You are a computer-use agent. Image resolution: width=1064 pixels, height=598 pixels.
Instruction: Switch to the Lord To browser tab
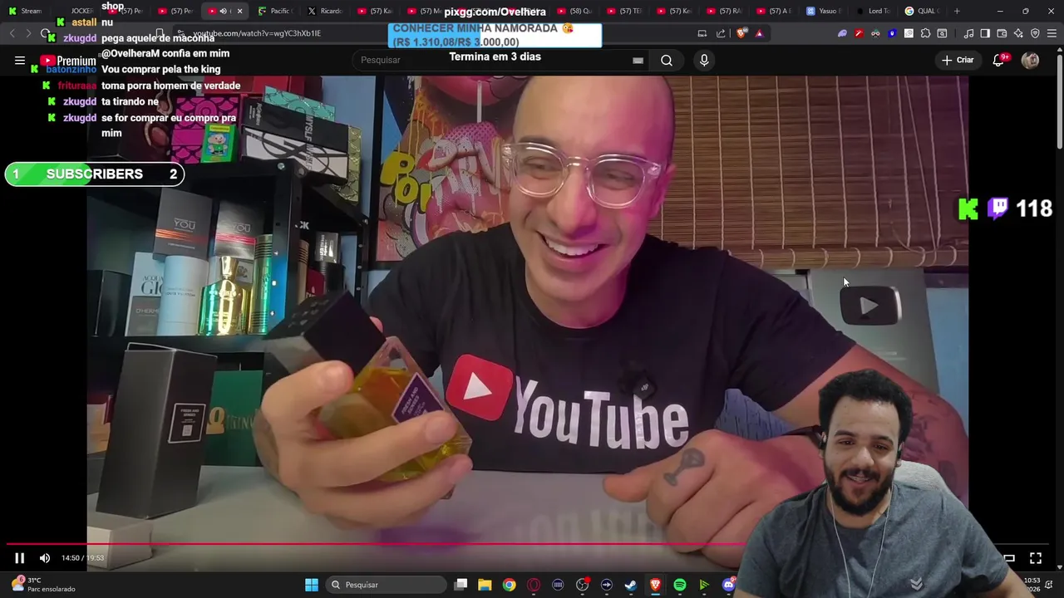(874, 11)
